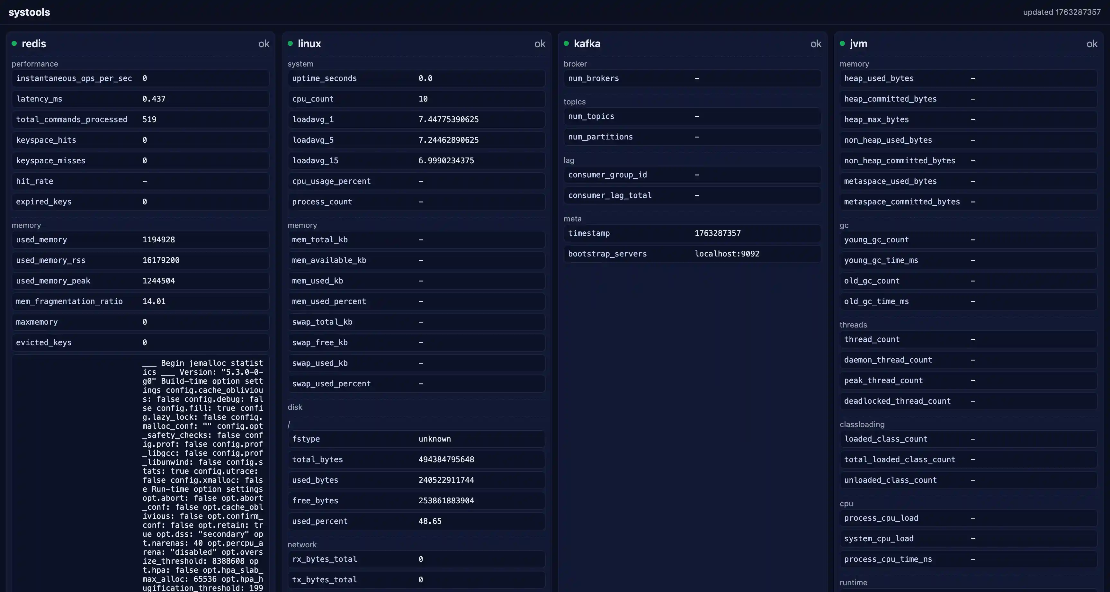The height and width of the screenshot is (592, 1110).
Task: Select the jvm card heading
Action: tap(858, 43)
